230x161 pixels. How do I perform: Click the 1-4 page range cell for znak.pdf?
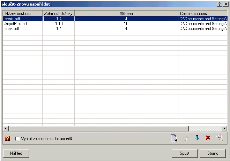click(59, 29)
